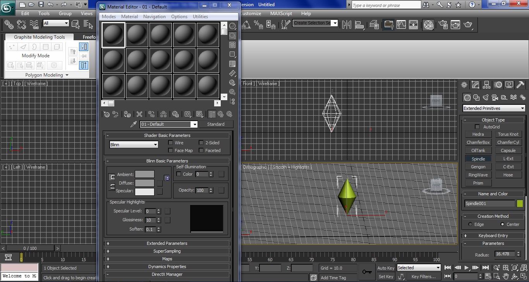
Task: Click Reset Map/Mtl delete X icon
Action: click(x=139, y=114)
